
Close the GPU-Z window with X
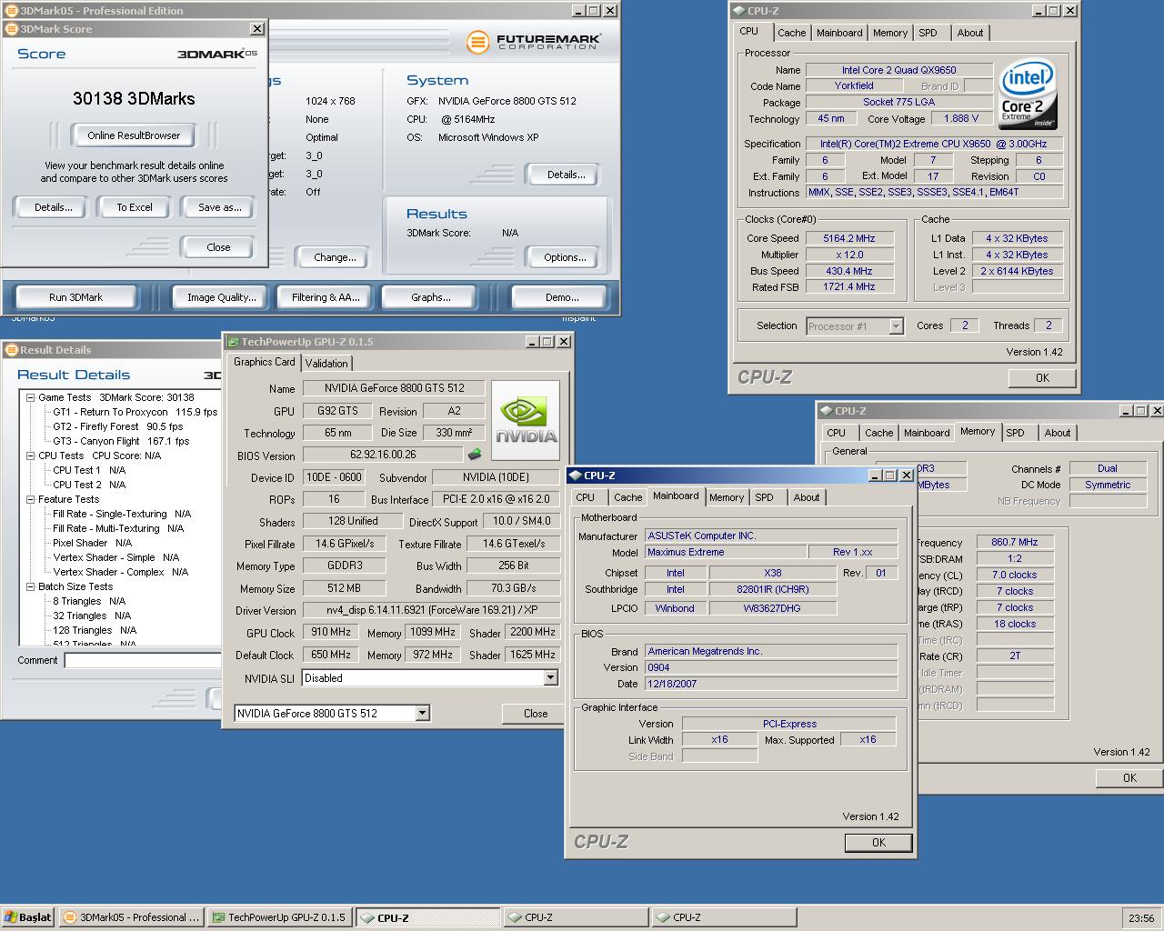564,342
